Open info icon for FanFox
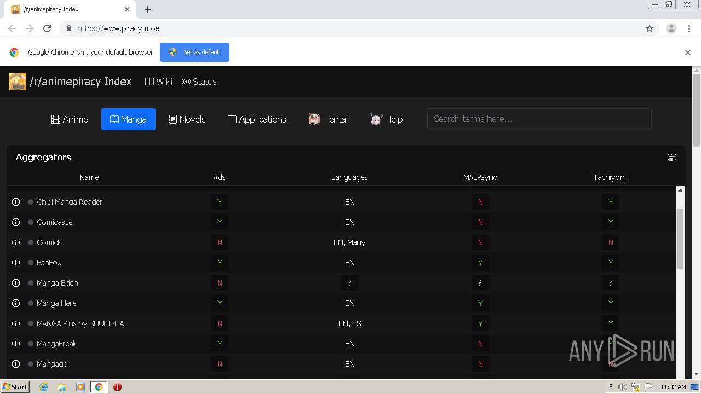 click(x=16, y=263)
